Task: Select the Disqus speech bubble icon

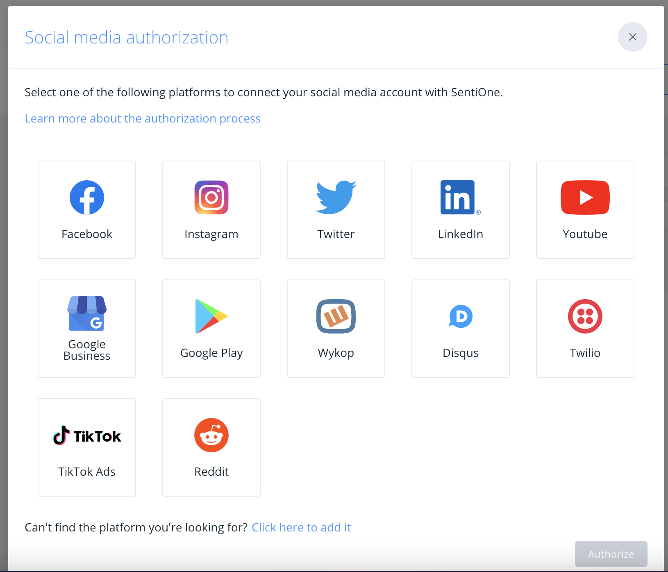Action: [461, 316]
